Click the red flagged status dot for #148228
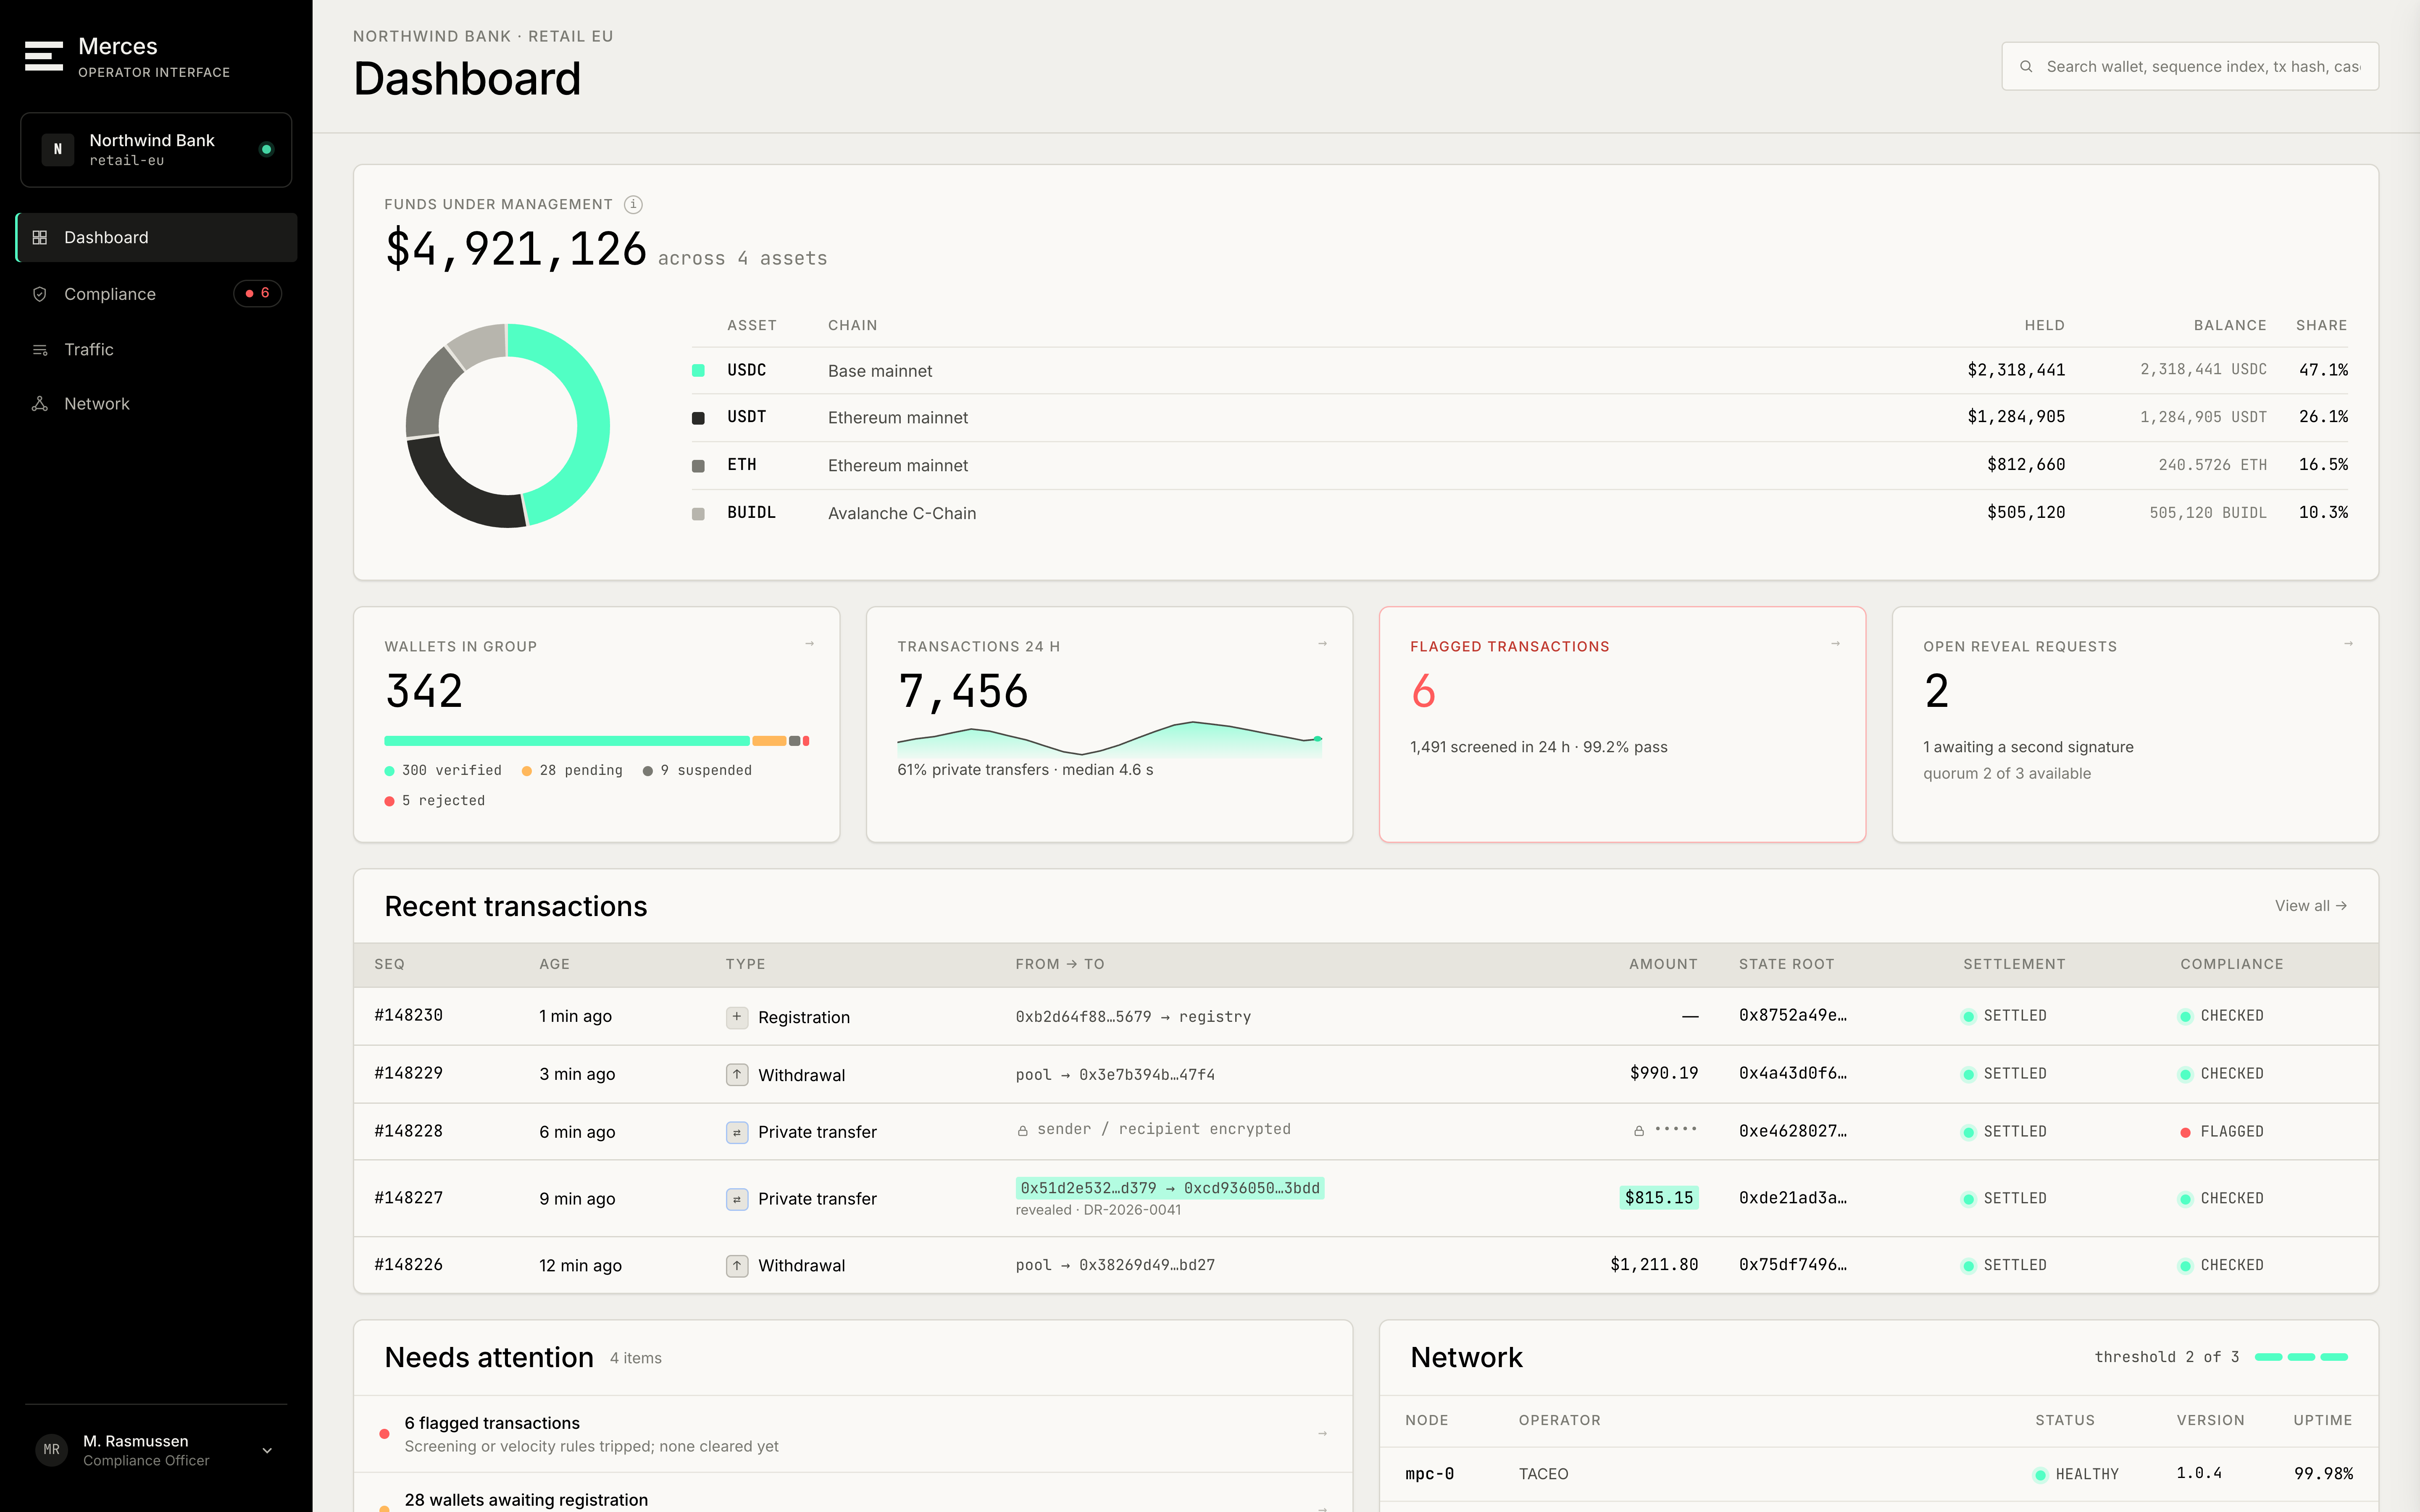Screen dimensions: 2420x1512 [x=2186, y=1133]
